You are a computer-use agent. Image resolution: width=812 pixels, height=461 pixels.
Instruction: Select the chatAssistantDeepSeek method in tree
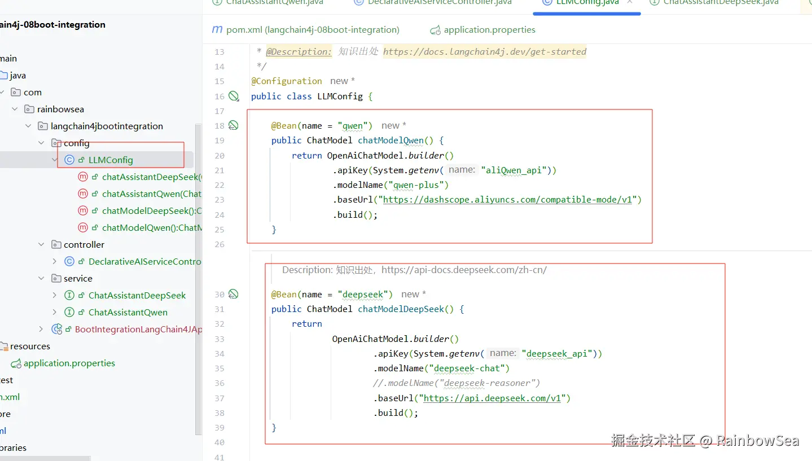[x=151, y=177]
